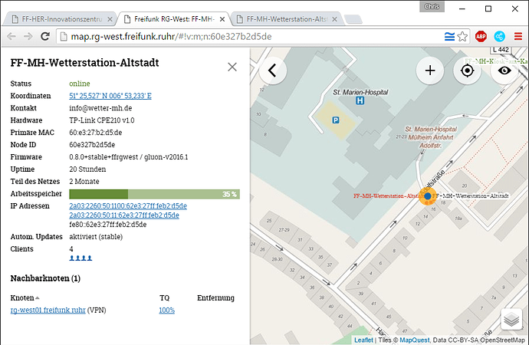
Task: Bookmark this page with the star
Action: click(x=462, y=37)
